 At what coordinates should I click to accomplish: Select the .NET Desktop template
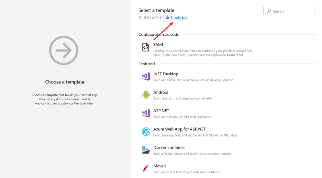166,74
